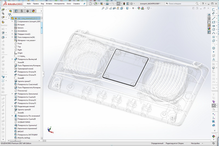Viewport: 219px width, 146px height.
Task: Show more manager tabs chevron
Action: [41, 11]
